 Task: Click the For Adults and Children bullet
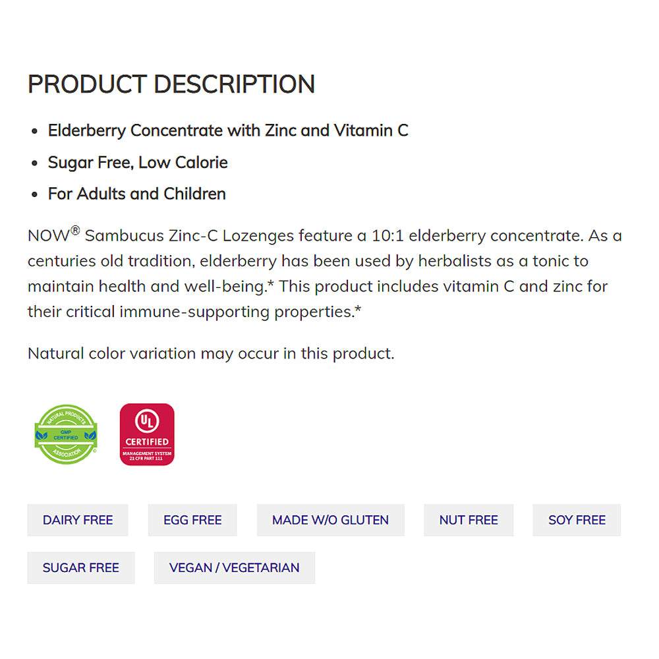point(137,194)
